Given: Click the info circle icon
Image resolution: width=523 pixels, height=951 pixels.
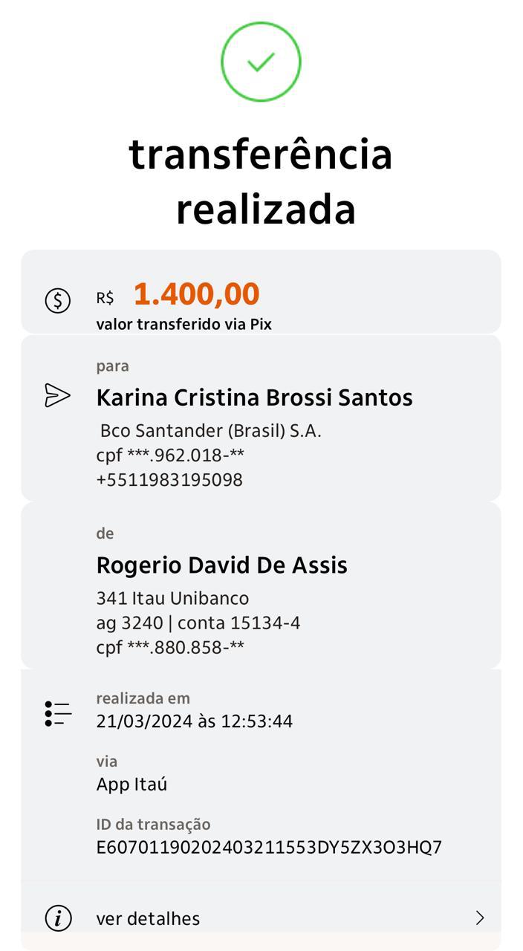Looking at the screenshot, I should (x=58, y=918).
